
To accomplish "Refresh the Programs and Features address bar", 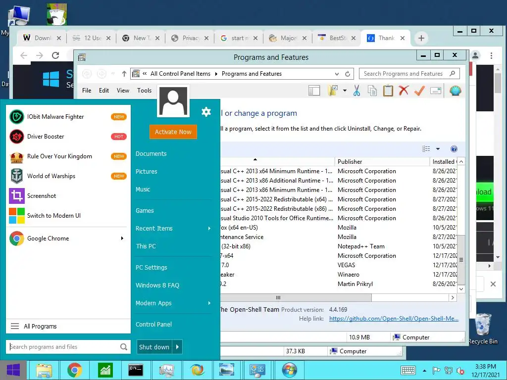I will click(x=348, y=74).
